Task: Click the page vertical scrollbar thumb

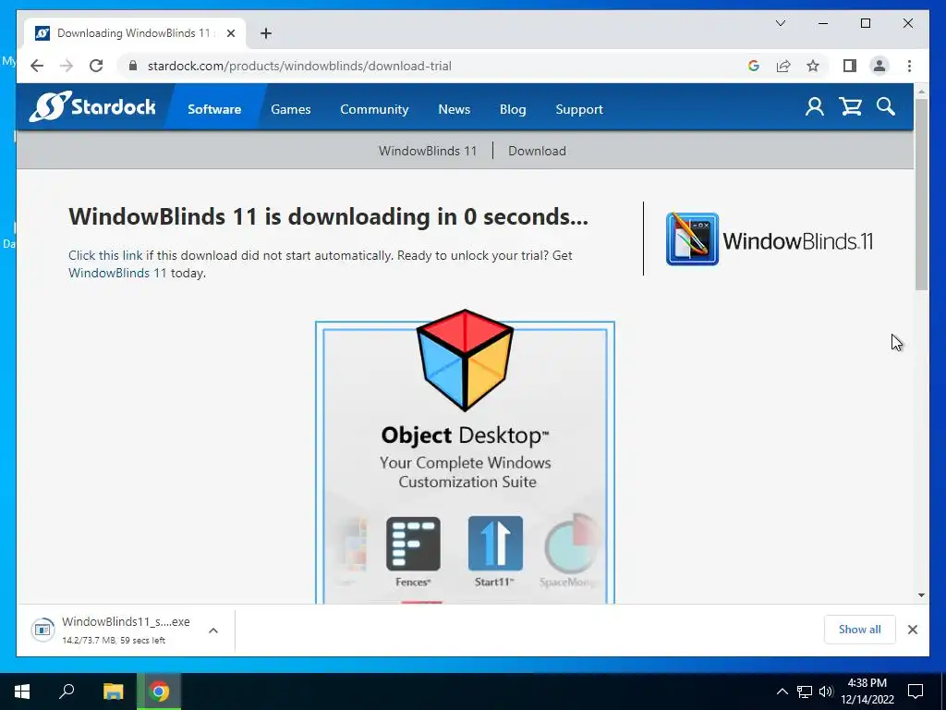Action: 921,194
